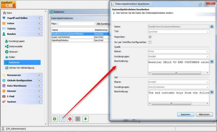
Task: Open localization globe next to Name field
Action: coord(212,27)
